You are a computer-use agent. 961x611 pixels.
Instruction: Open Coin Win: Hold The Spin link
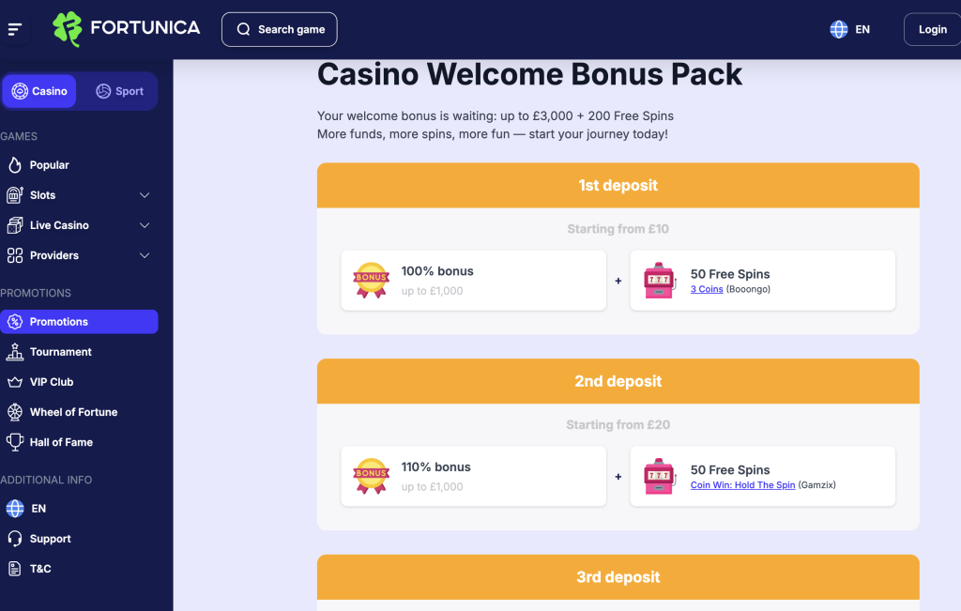click(742, 484)
